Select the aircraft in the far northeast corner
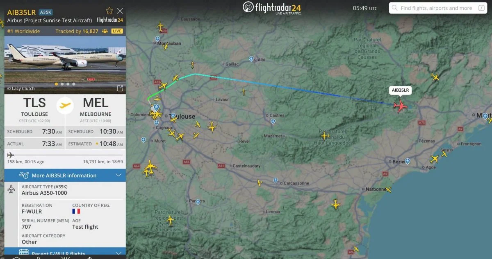This screenshot has height=259, width=492. [435, 77]
